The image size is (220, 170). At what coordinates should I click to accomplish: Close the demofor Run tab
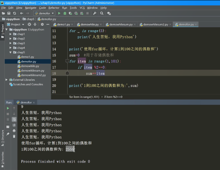(34, 103)
